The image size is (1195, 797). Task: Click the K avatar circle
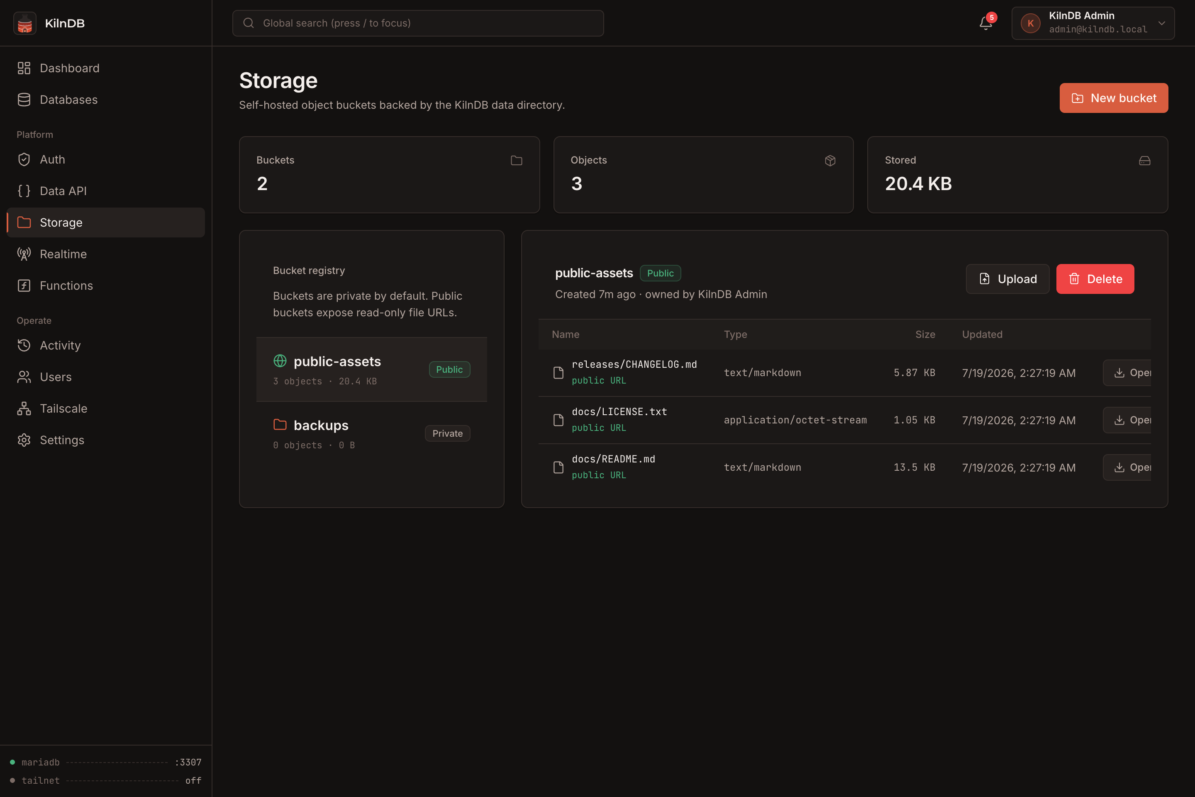tap(1030, 23)
